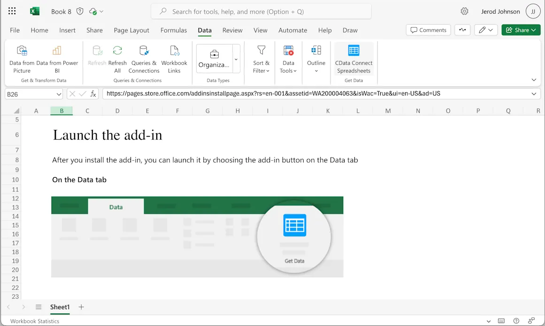The height and width of the screenshot is (326, 545).
Task: Open the Outline tool
Action: pyautogui.click(x=316, y=59)
